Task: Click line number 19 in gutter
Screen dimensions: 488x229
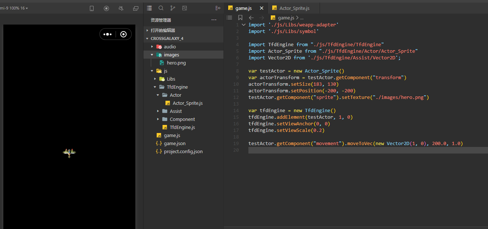Action: 236,144
